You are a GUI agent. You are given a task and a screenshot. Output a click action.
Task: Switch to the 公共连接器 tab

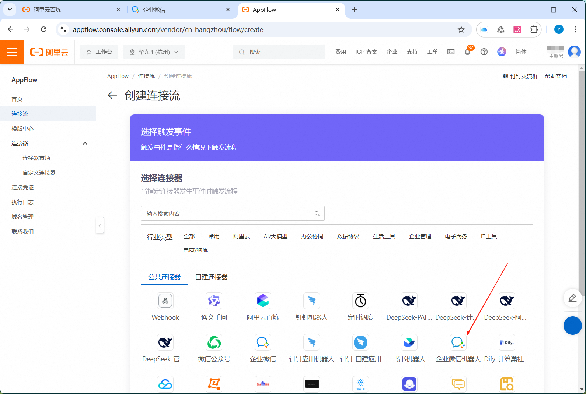pos(164,277)
